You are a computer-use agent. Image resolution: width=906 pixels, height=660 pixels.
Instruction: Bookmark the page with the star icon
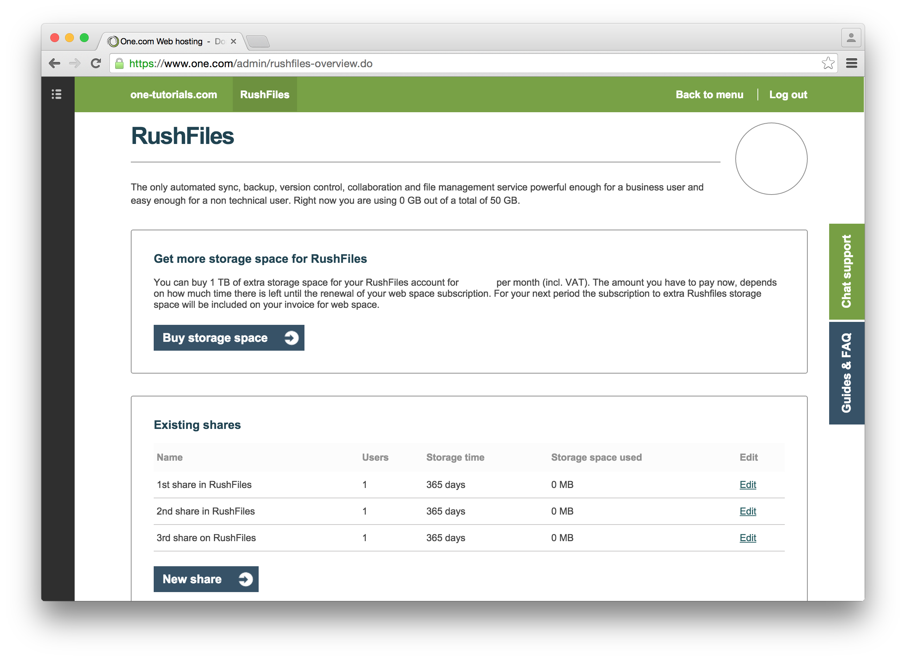pyautogui.click(x=828, y=63)
